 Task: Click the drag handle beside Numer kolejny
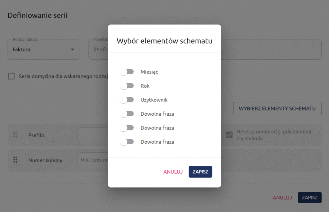tap(15, 160)
